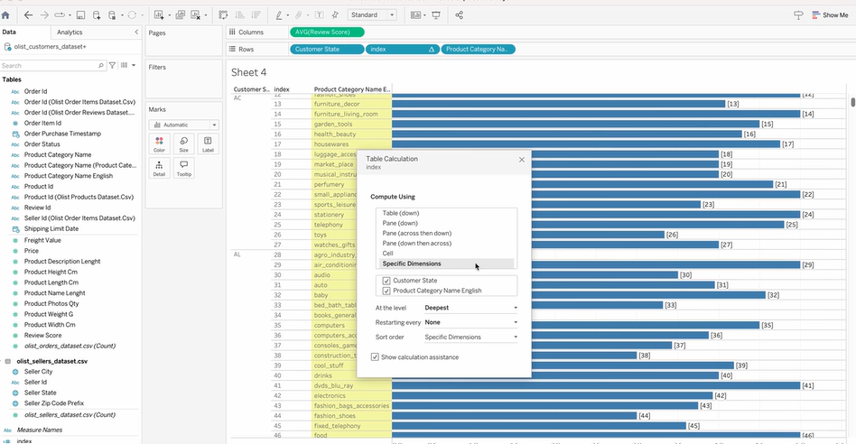Select Table (down) compute option

pyautogui.click(x=401, y=213)
